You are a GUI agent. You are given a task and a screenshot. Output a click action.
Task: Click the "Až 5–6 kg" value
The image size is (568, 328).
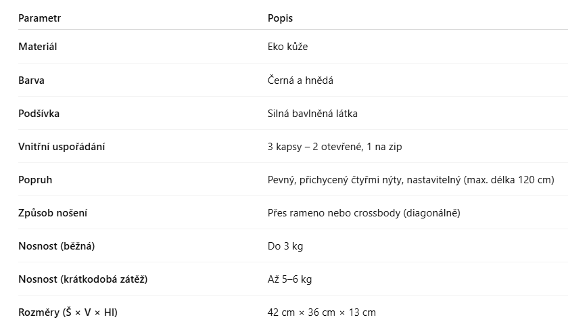(289, 279)
